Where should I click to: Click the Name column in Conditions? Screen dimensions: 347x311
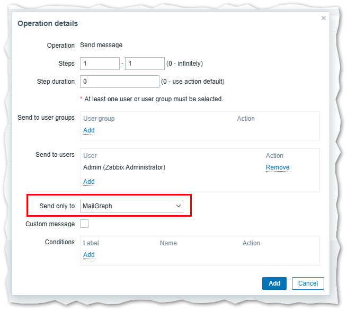point(168,243)
